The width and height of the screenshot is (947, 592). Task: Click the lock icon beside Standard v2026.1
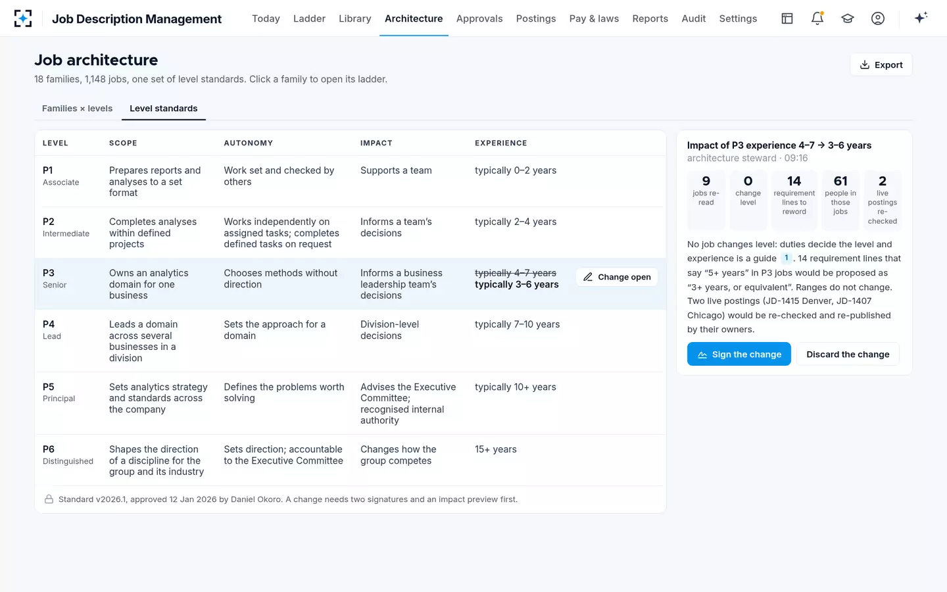pyautogui.click(x=49, y=499)
